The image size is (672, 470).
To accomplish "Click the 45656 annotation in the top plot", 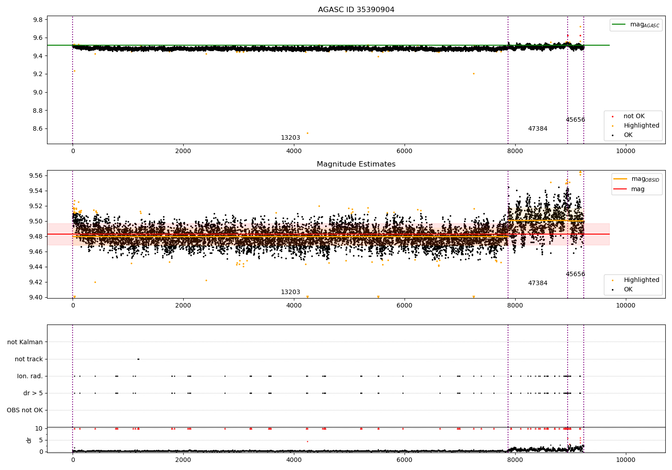I will point(575,120).
